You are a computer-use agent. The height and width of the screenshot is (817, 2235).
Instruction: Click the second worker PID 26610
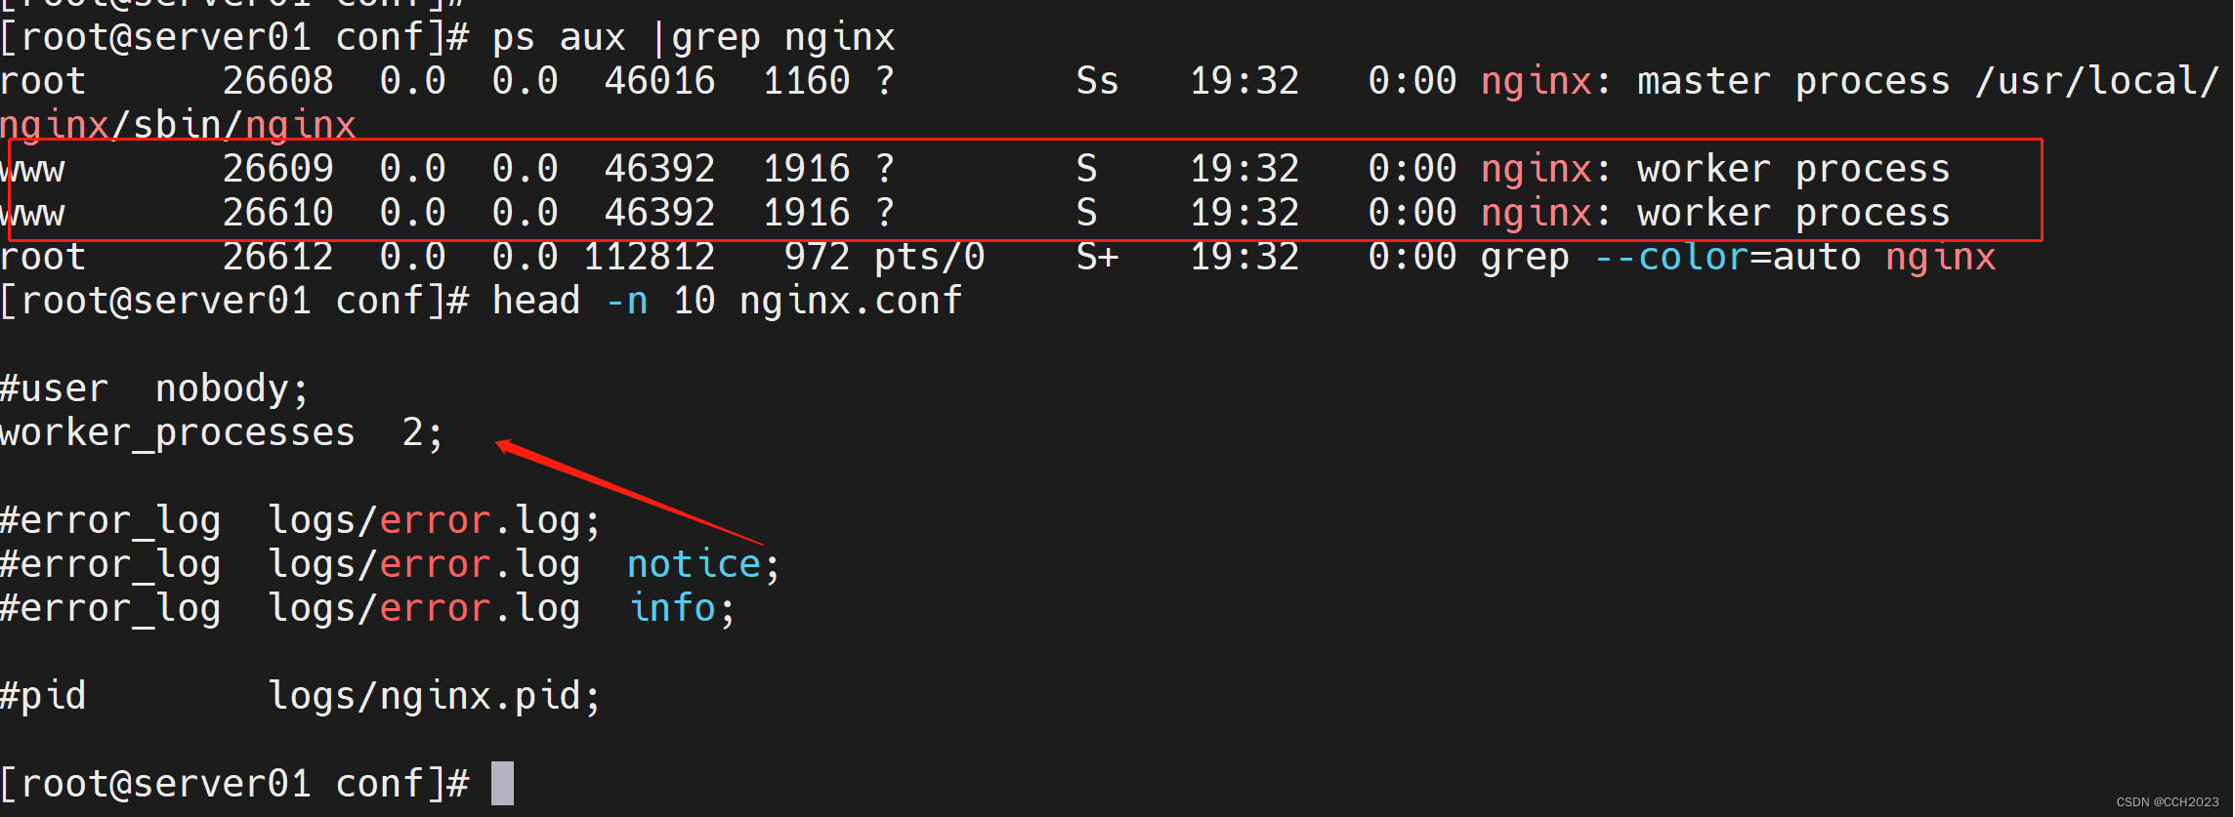point(277,213)
